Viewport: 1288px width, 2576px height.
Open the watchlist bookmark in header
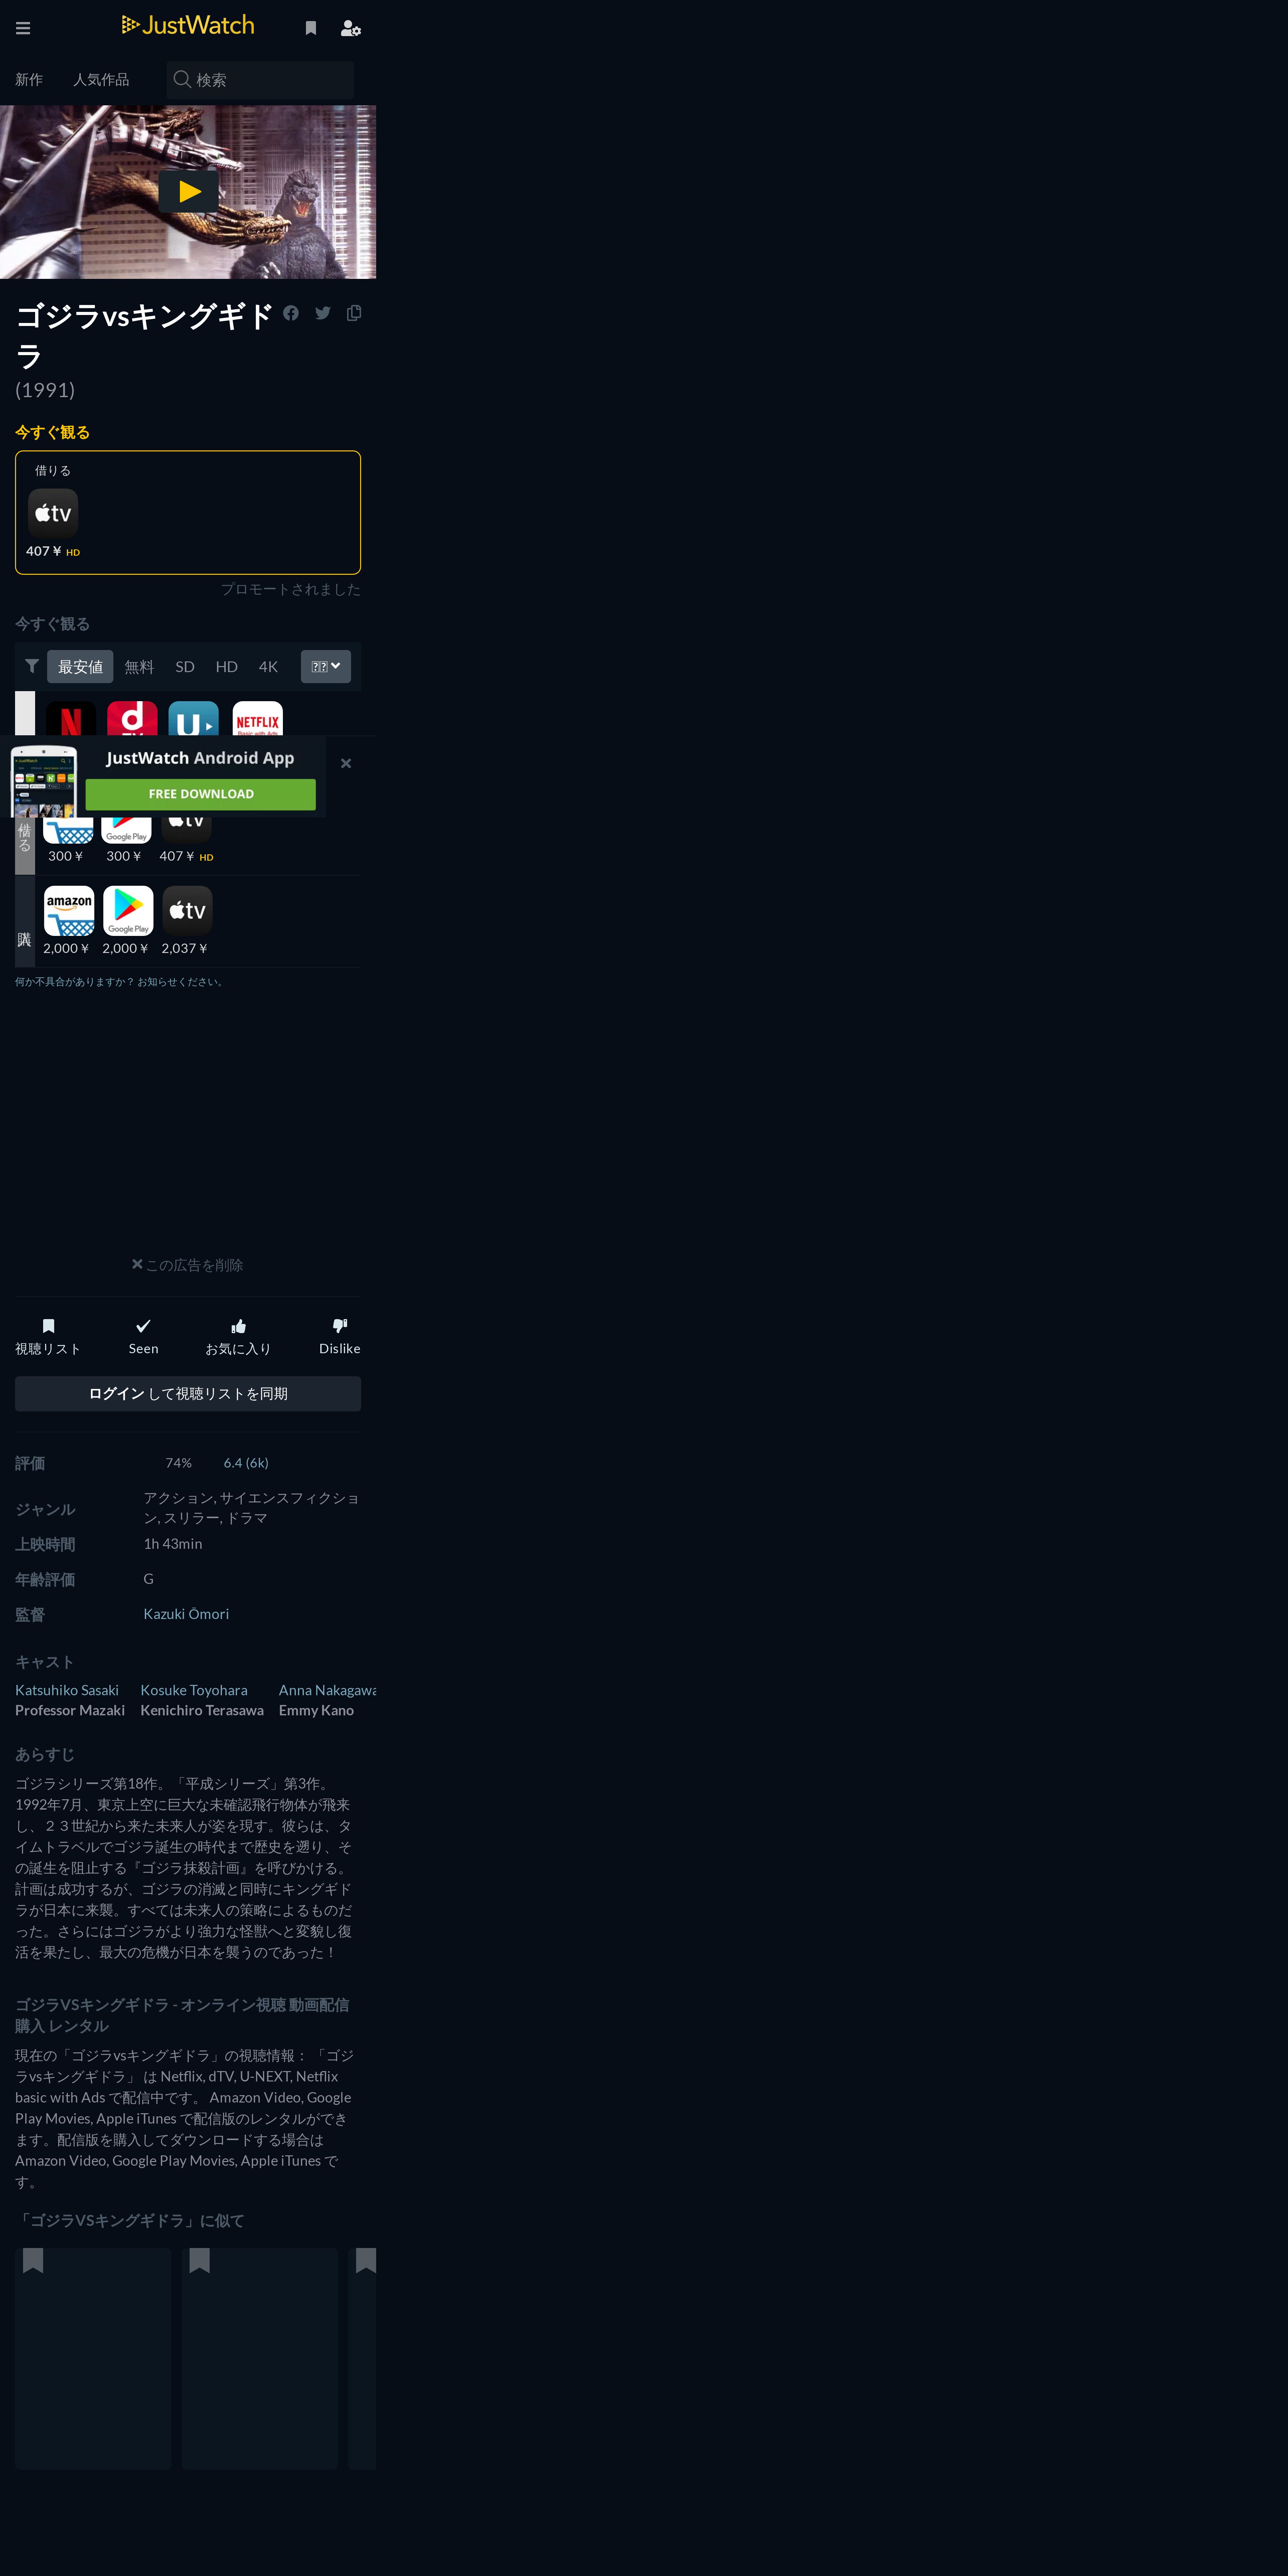(311, 28)
